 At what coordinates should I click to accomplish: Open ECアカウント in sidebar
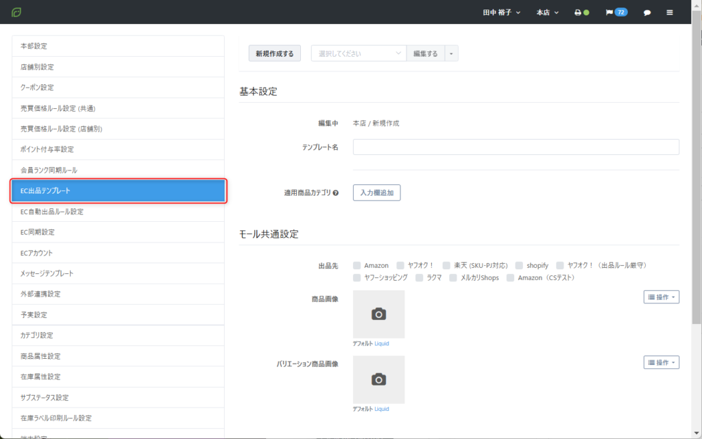click(x=118, y=253)
